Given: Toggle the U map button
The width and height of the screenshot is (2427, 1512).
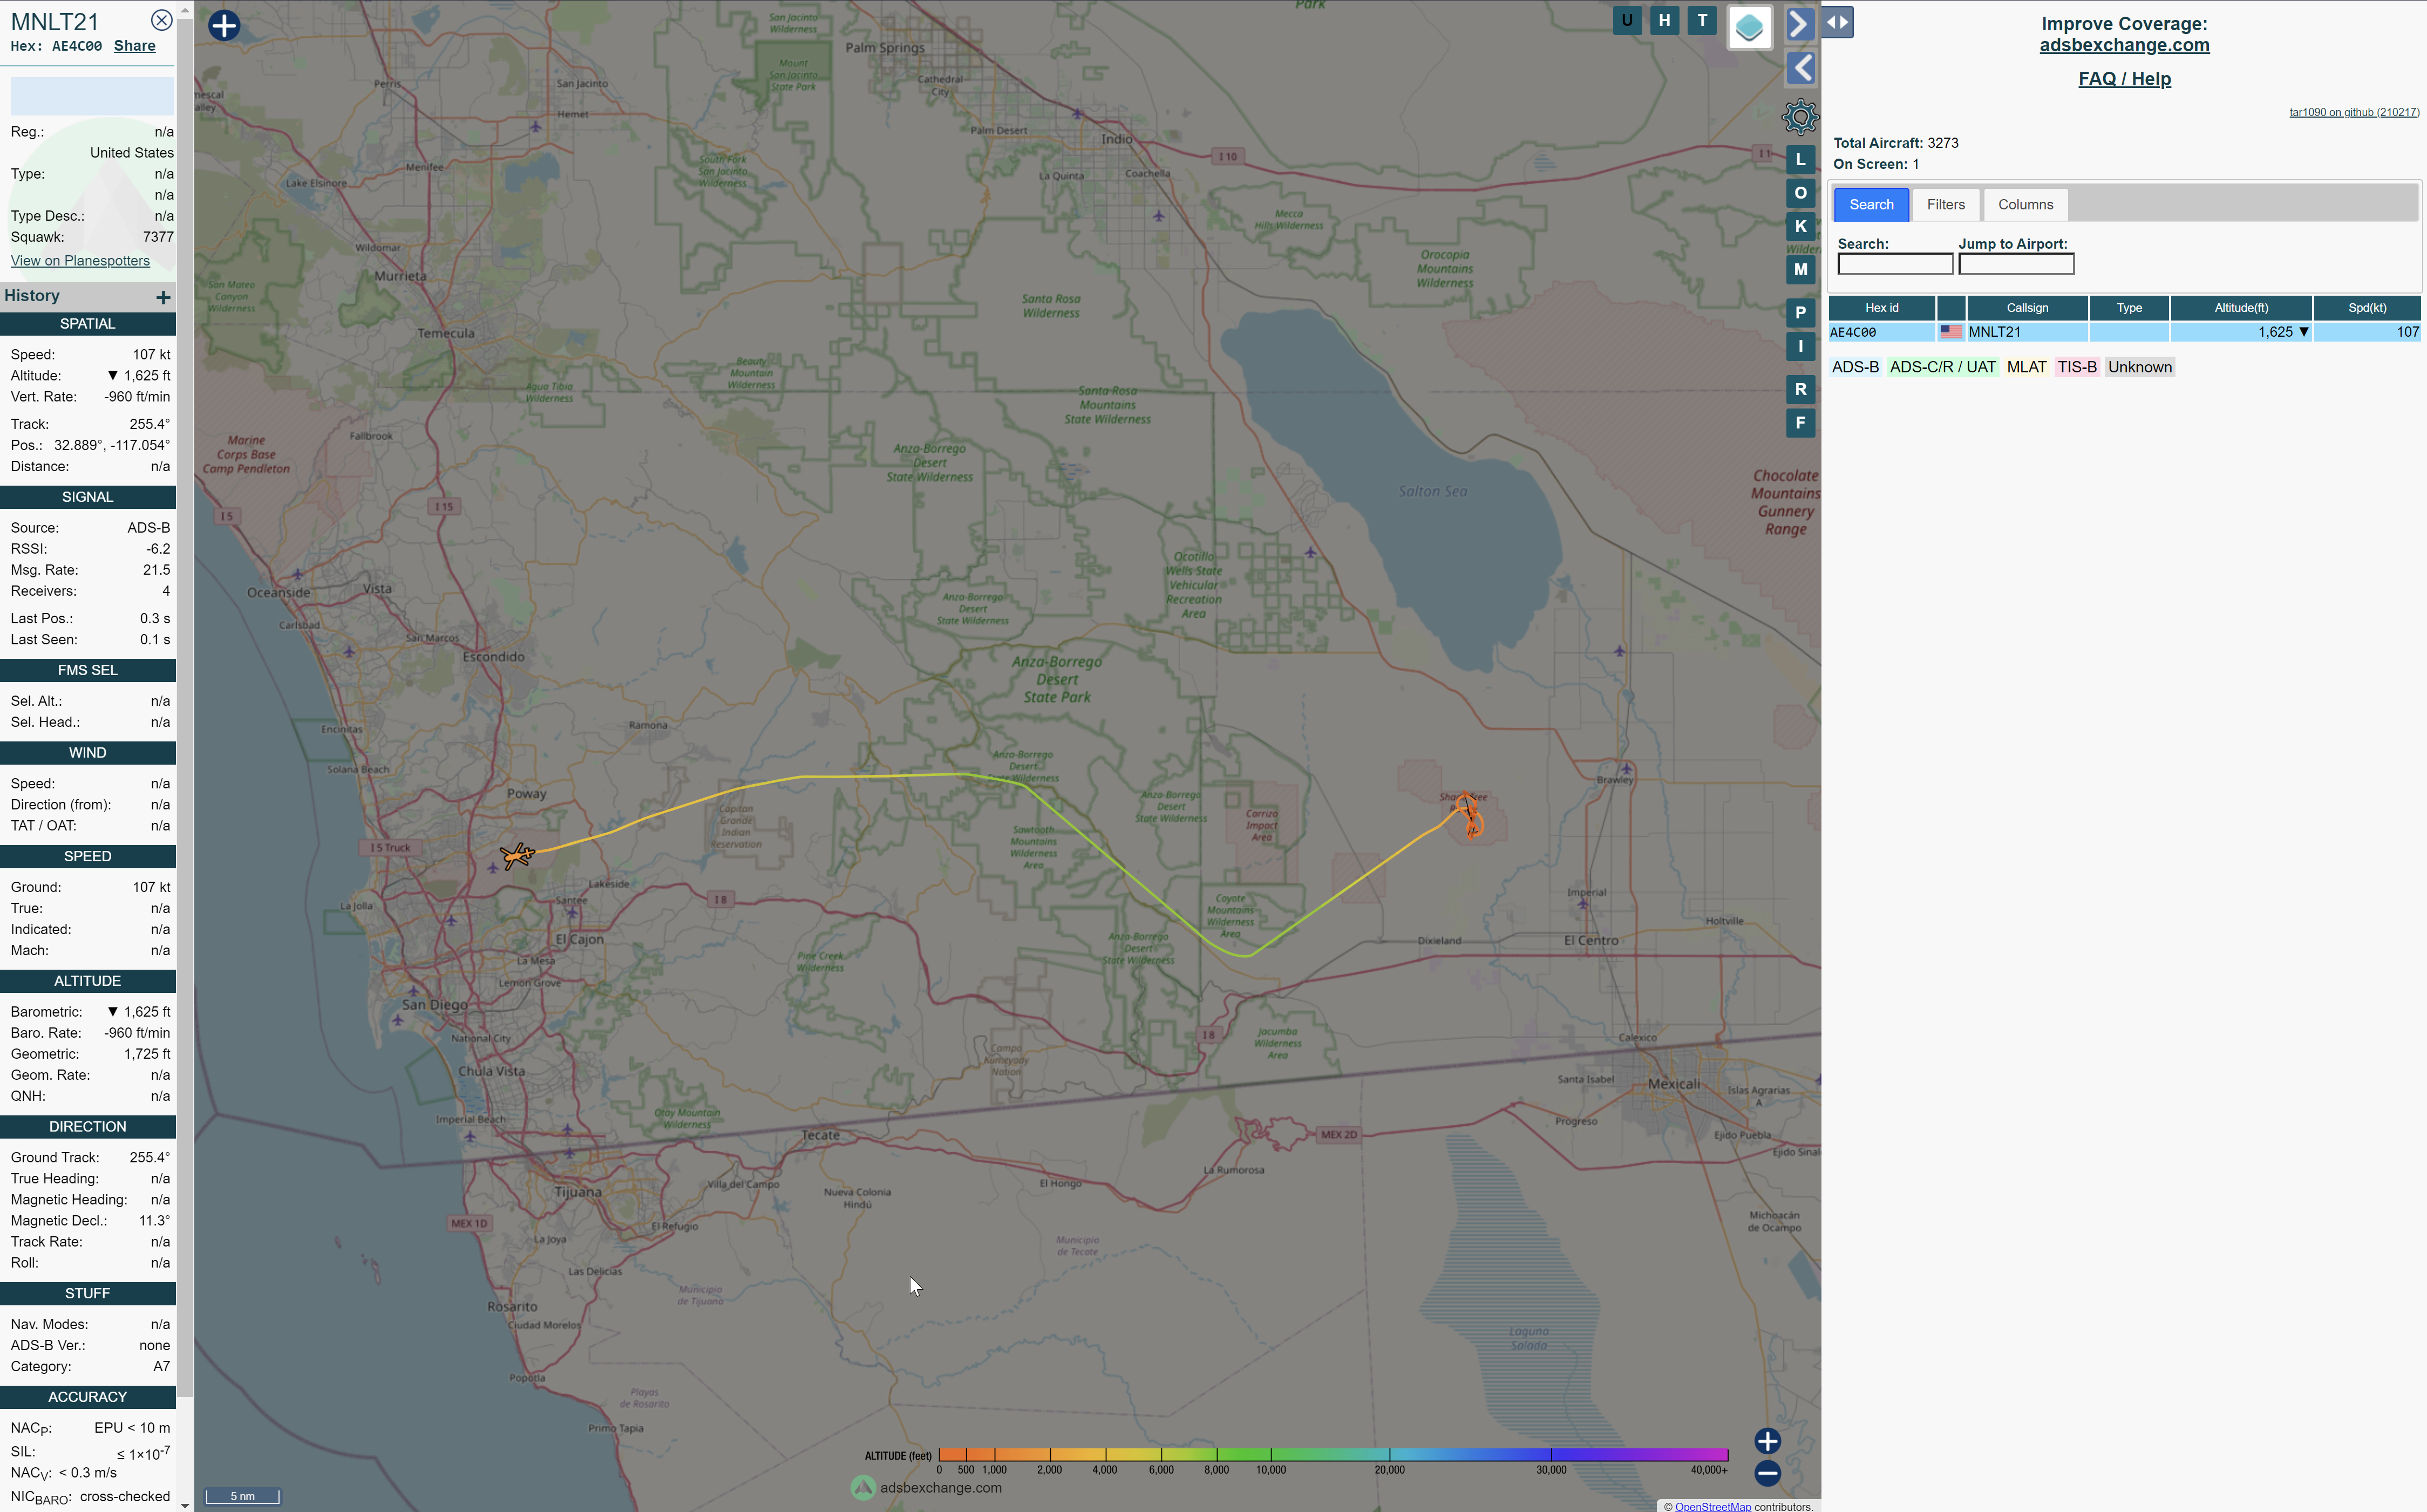Looking at the screenshot, I should 1627,20.
